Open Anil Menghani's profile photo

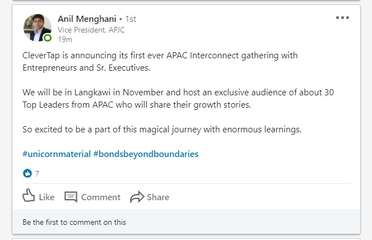(37, 28)
